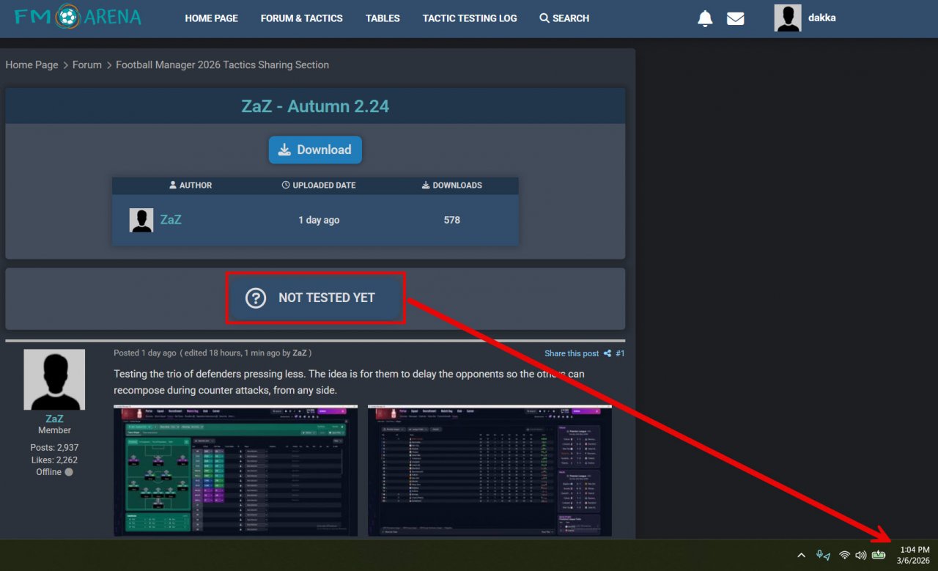Download the ZaZ - Autumn 2.24 tactic
938x571 pixels.
(315, 150)
